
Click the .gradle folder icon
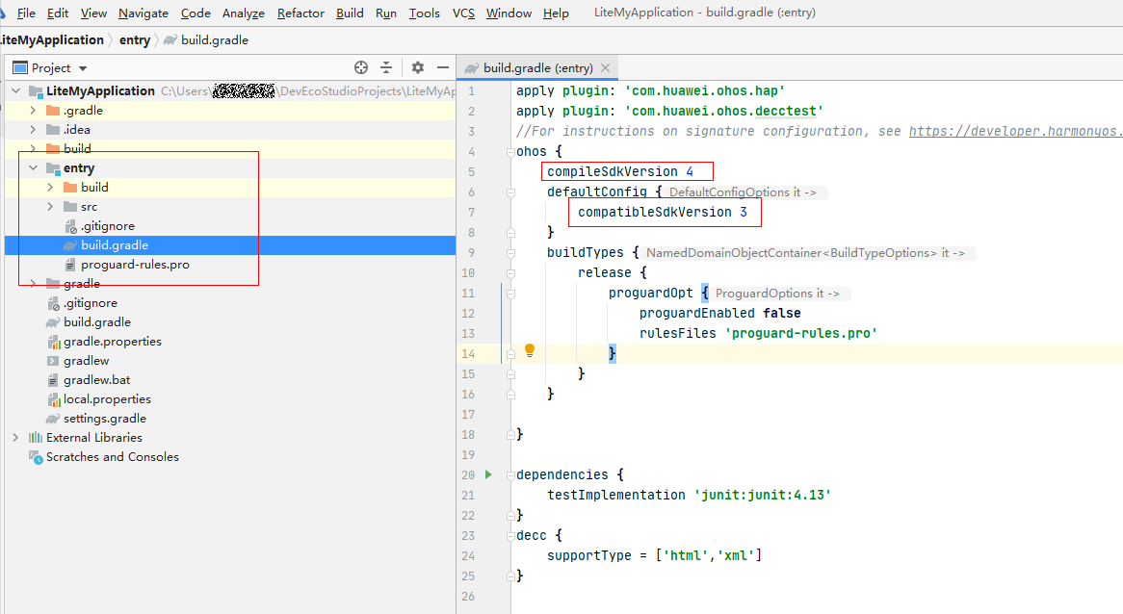tap(53, 111)
